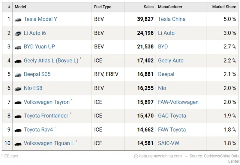
Task: Click the BYD Yuan UP car icon
Action: [x=18, y=47]
